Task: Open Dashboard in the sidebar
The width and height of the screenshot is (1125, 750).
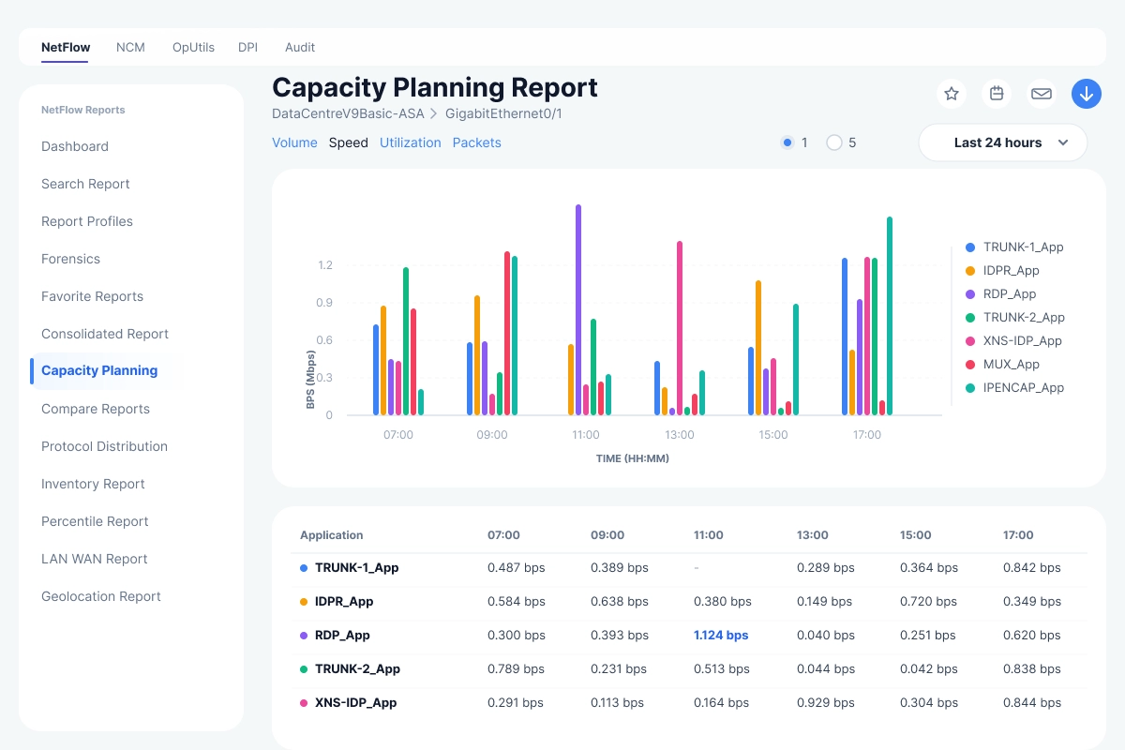Action: tap(75, 146)
